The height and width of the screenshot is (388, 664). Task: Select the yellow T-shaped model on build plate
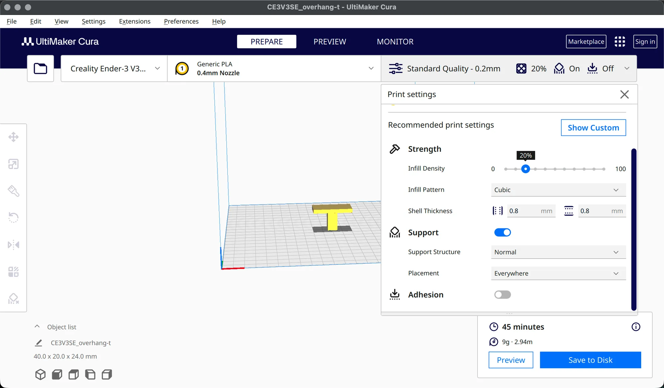(332, 217)
